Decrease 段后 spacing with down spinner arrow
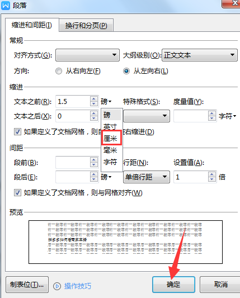Viewport: 240px width, 298px height. 94,179
